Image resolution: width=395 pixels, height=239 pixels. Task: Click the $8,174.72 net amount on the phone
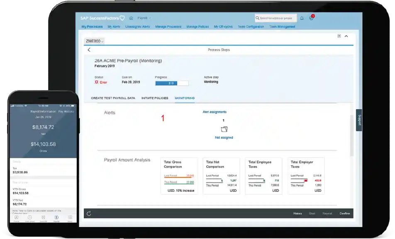(x=43, y=127)
